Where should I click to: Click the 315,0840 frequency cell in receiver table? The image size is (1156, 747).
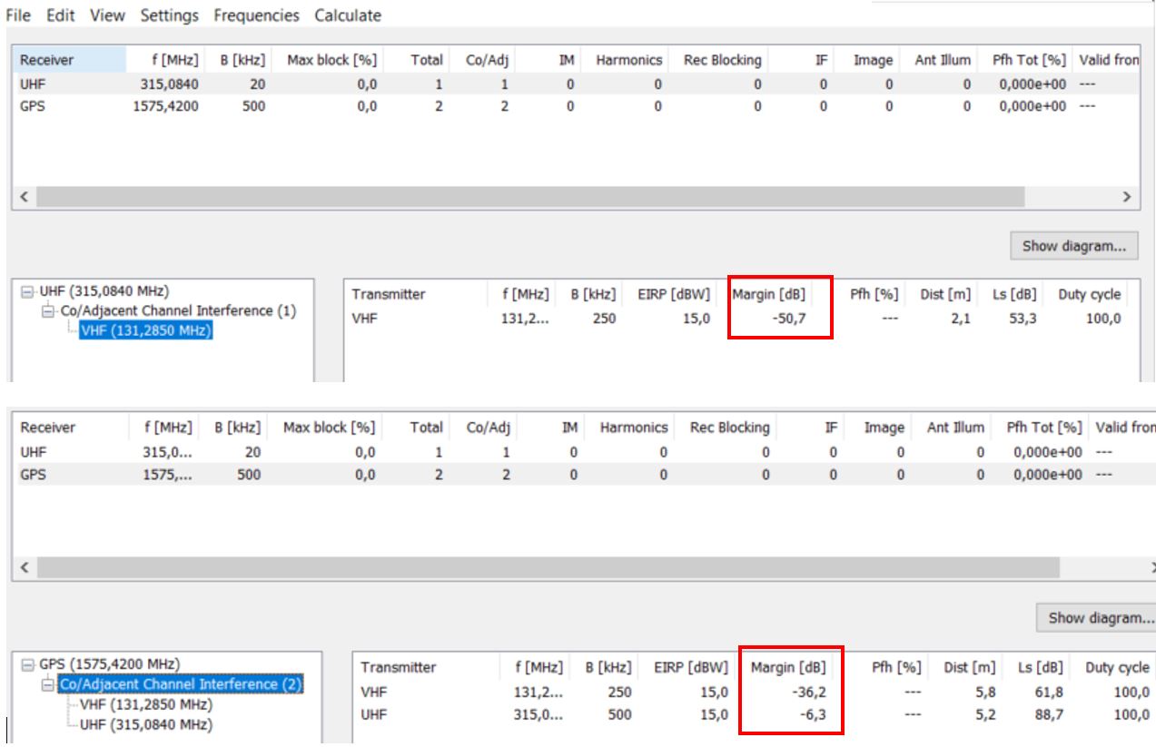pyautogui.click(x=168, y=84)
